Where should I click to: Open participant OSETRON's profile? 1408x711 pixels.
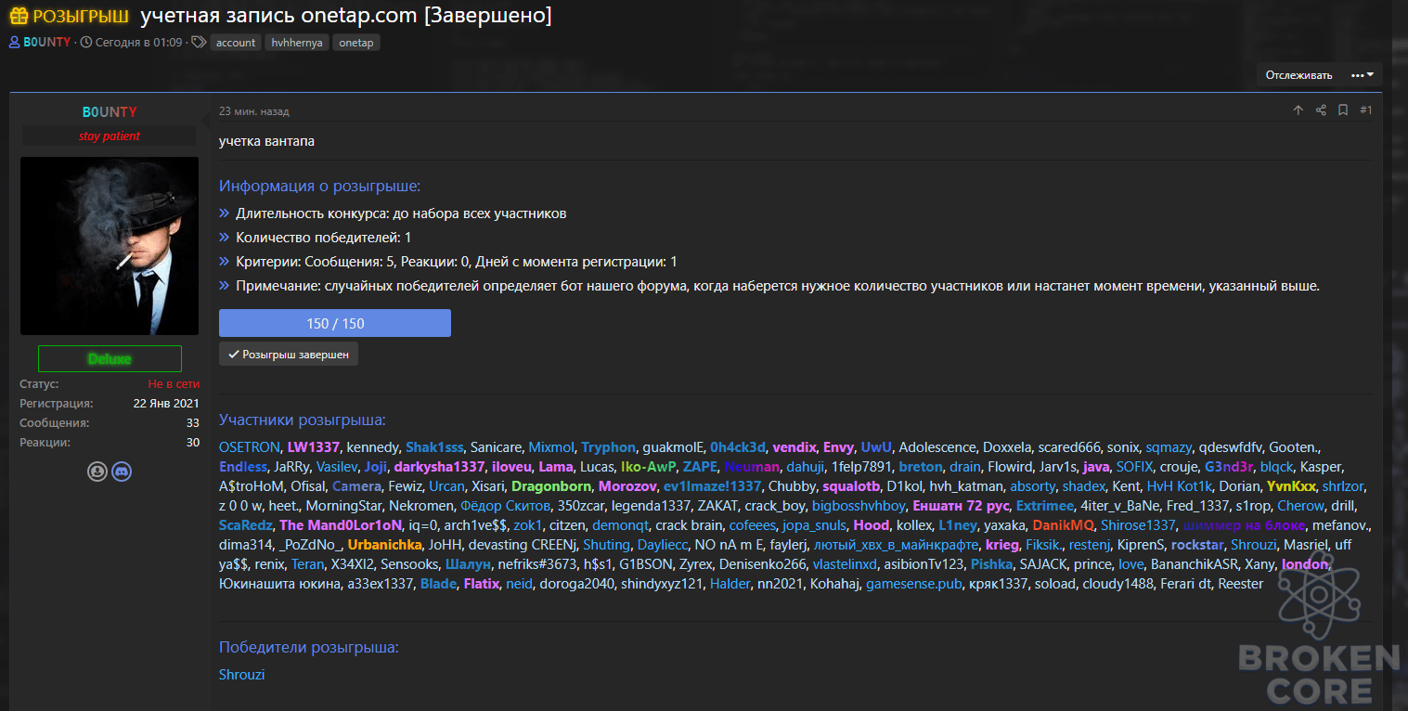coord(250,446)
